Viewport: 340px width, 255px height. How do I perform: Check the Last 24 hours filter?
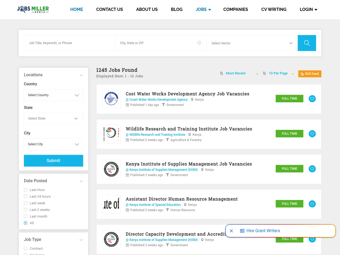pyautogui.click(x=25, y=196)
